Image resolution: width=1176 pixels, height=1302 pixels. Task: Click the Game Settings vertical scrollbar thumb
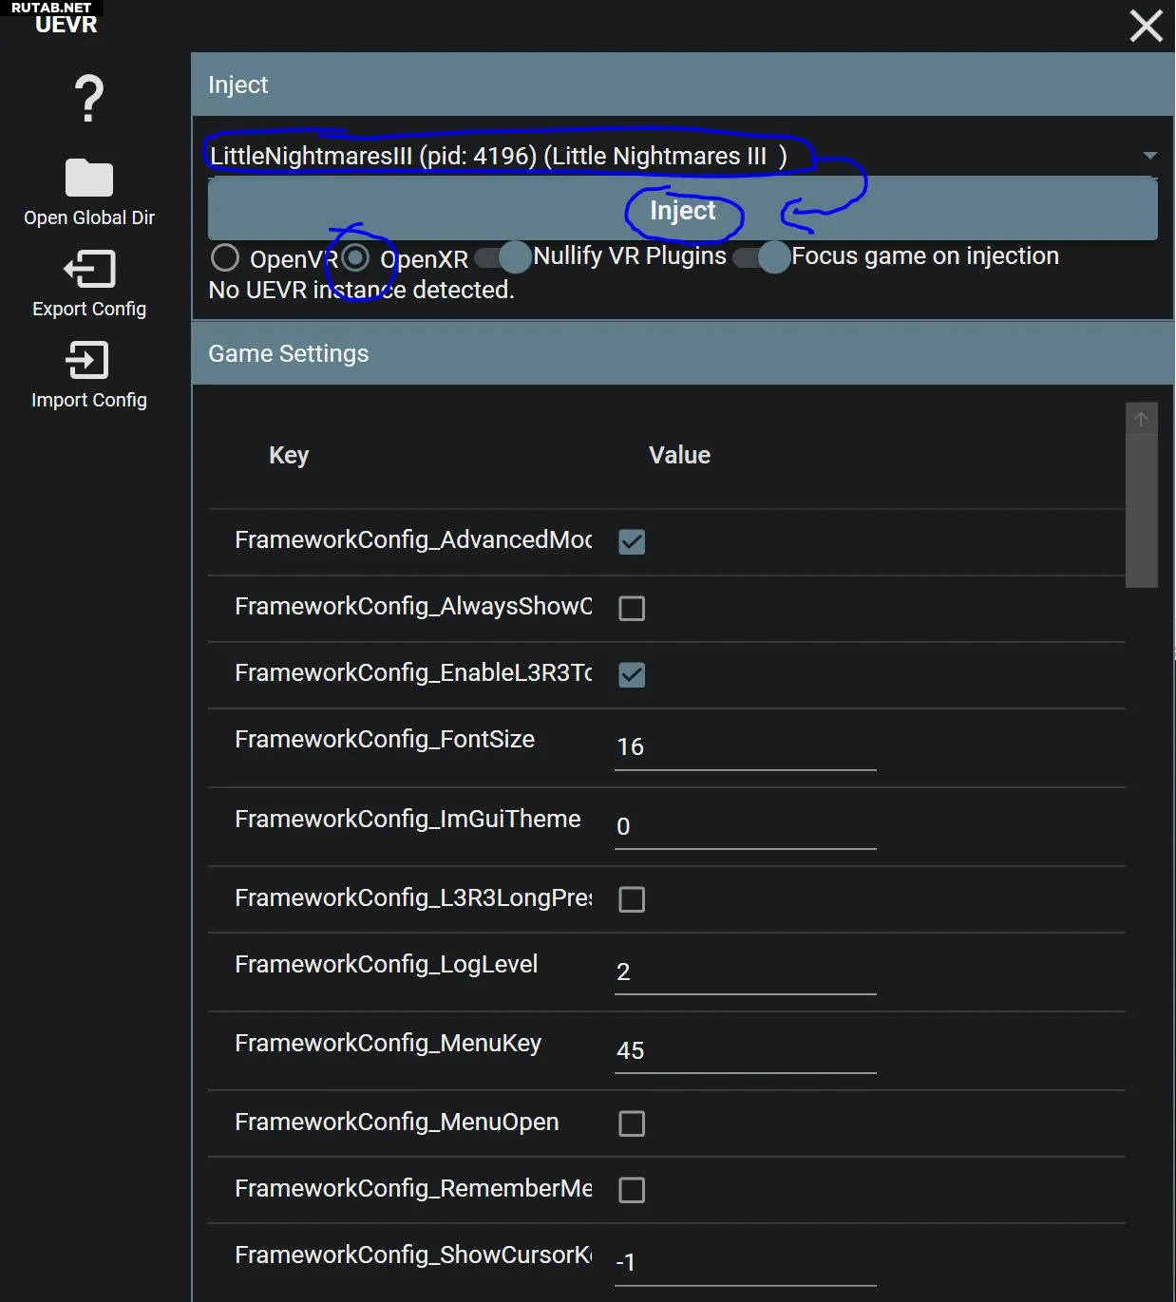pos(1141,511)
